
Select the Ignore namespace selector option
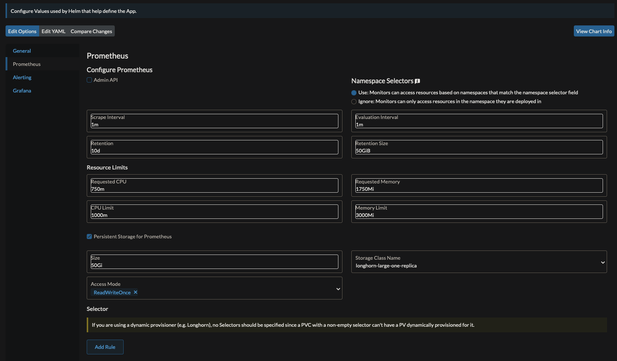click(x=354, y=102)
